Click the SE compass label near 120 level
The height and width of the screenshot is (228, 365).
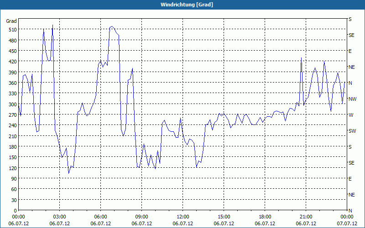click(x=351, y=163)
